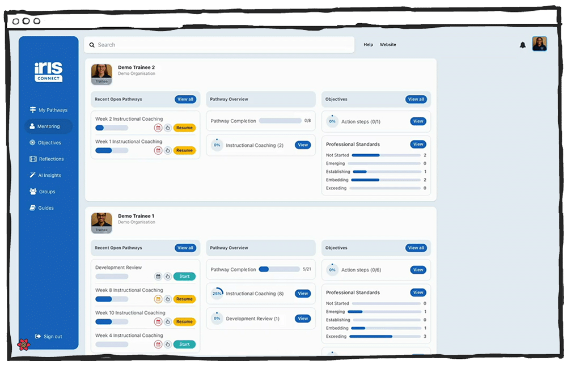
Task: Click calendar icon for Week 4 Instructional Coaching
Action: click(158, 345)
